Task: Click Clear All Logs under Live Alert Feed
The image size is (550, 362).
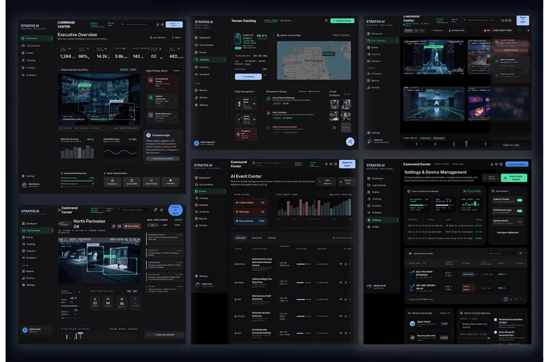Action: 511,145
